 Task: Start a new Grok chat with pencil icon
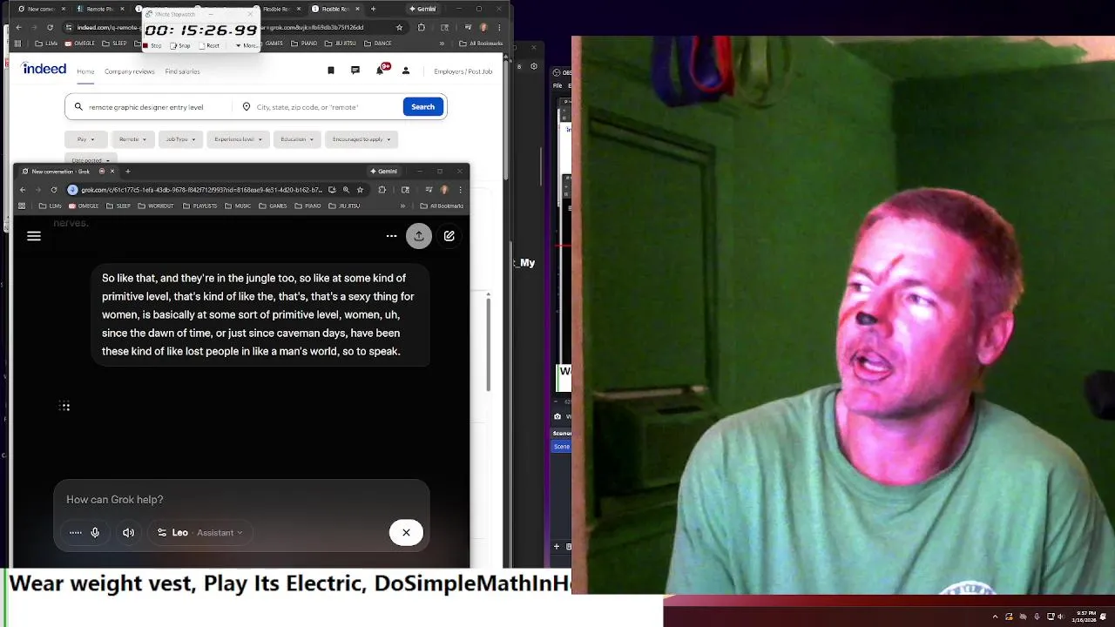point(449,236)
